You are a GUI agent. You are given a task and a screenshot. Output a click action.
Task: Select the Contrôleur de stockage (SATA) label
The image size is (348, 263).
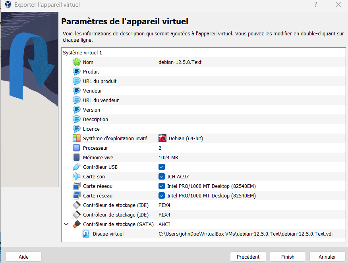coord(118,224)
